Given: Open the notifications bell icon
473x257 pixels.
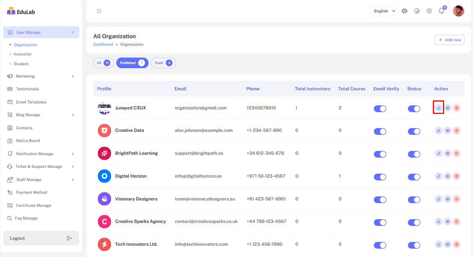Looking at the screenshot, I should [441, 11].
